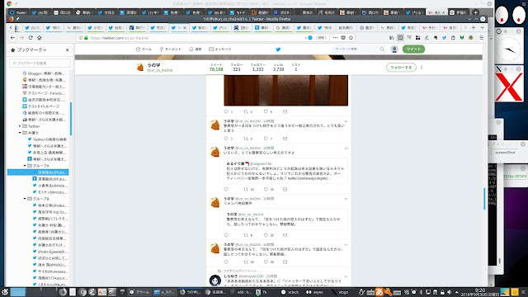Open the Twitter account avatar menu
The image size is (528, 297).
tap(394, 49)
